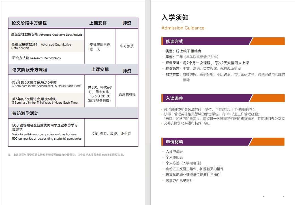Click the 入学须知 page title

(175, 18)
